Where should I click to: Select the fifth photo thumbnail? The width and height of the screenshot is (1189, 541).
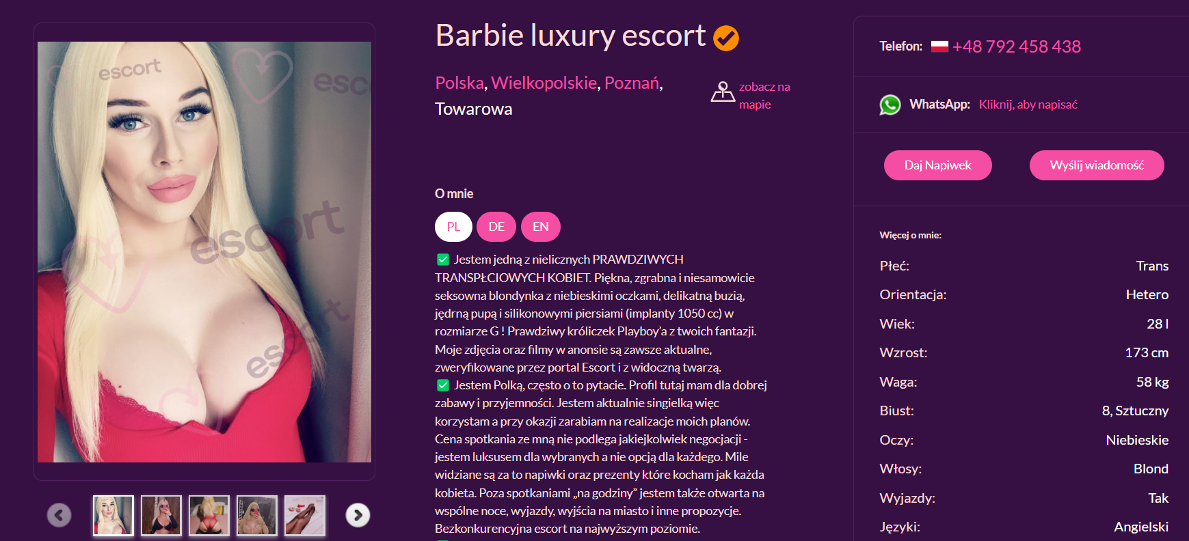[305, 515]
